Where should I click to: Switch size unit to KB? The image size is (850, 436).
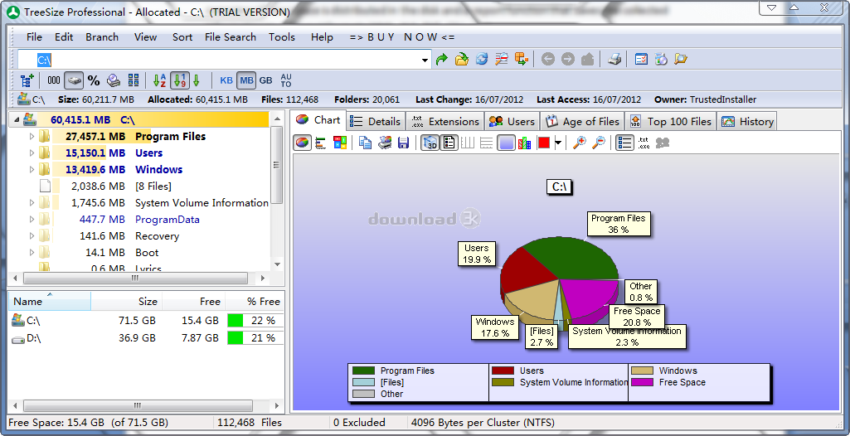point(226,80)
